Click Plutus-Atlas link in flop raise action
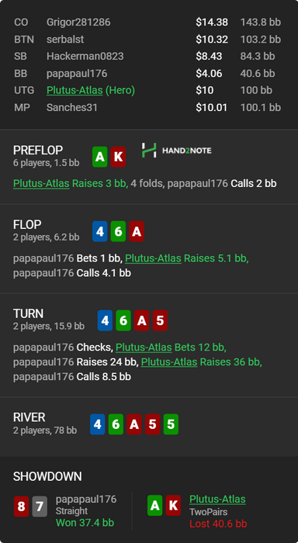The image size is (298, 543). [x=153, y=258]
